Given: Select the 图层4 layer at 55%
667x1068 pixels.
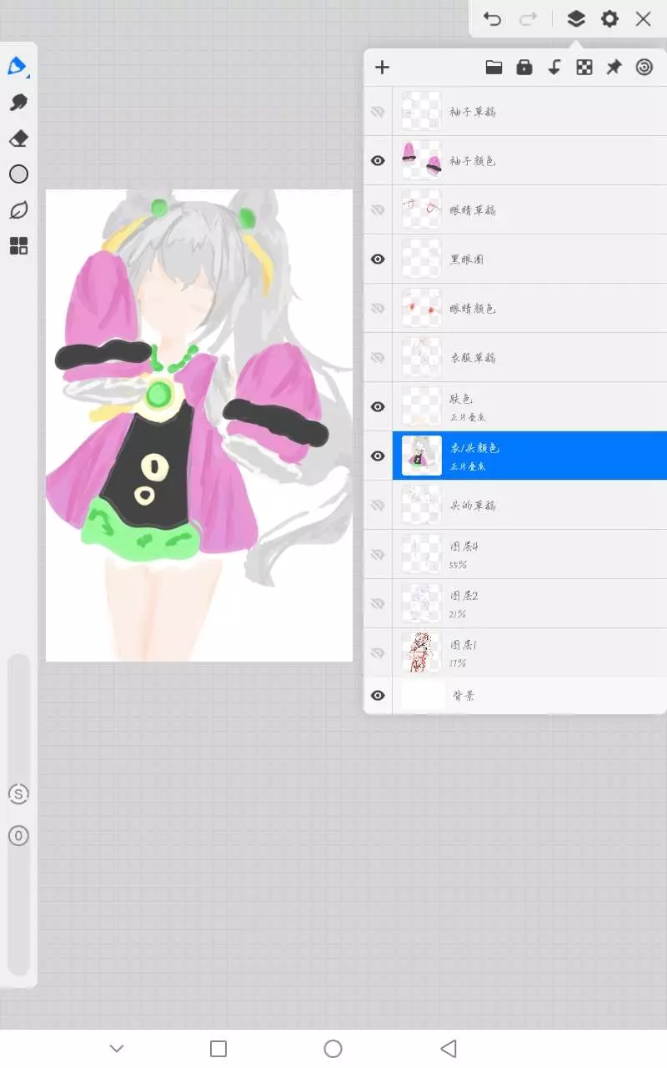Looking at the screenshot, I should 517,554.
